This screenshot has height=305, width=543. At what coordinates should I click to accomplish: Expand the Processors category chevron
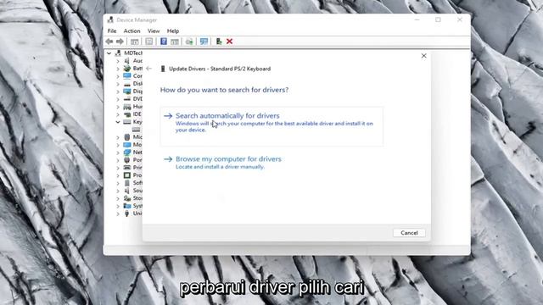click(118, 175)
